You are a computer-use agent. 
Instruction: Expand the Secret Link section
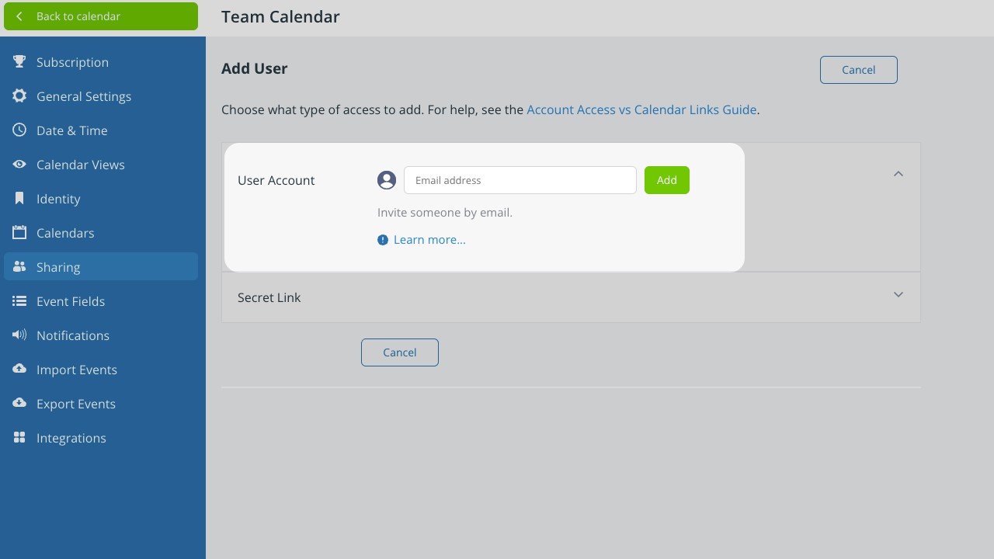tap(898, 295)
